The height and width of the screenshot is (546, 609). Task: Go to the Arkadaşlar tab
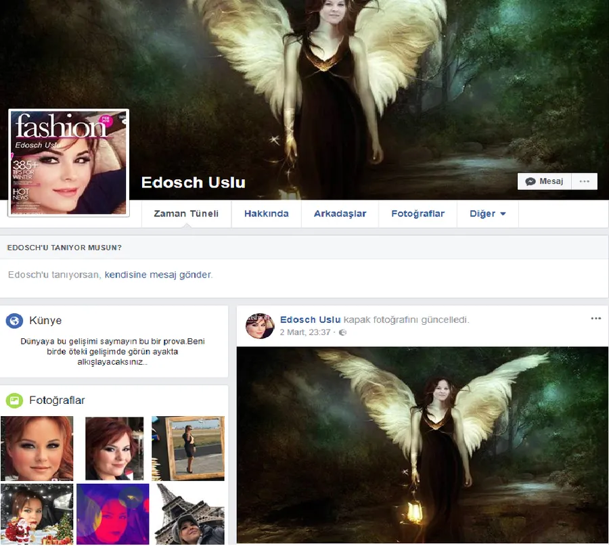click(x=340, y=214)
